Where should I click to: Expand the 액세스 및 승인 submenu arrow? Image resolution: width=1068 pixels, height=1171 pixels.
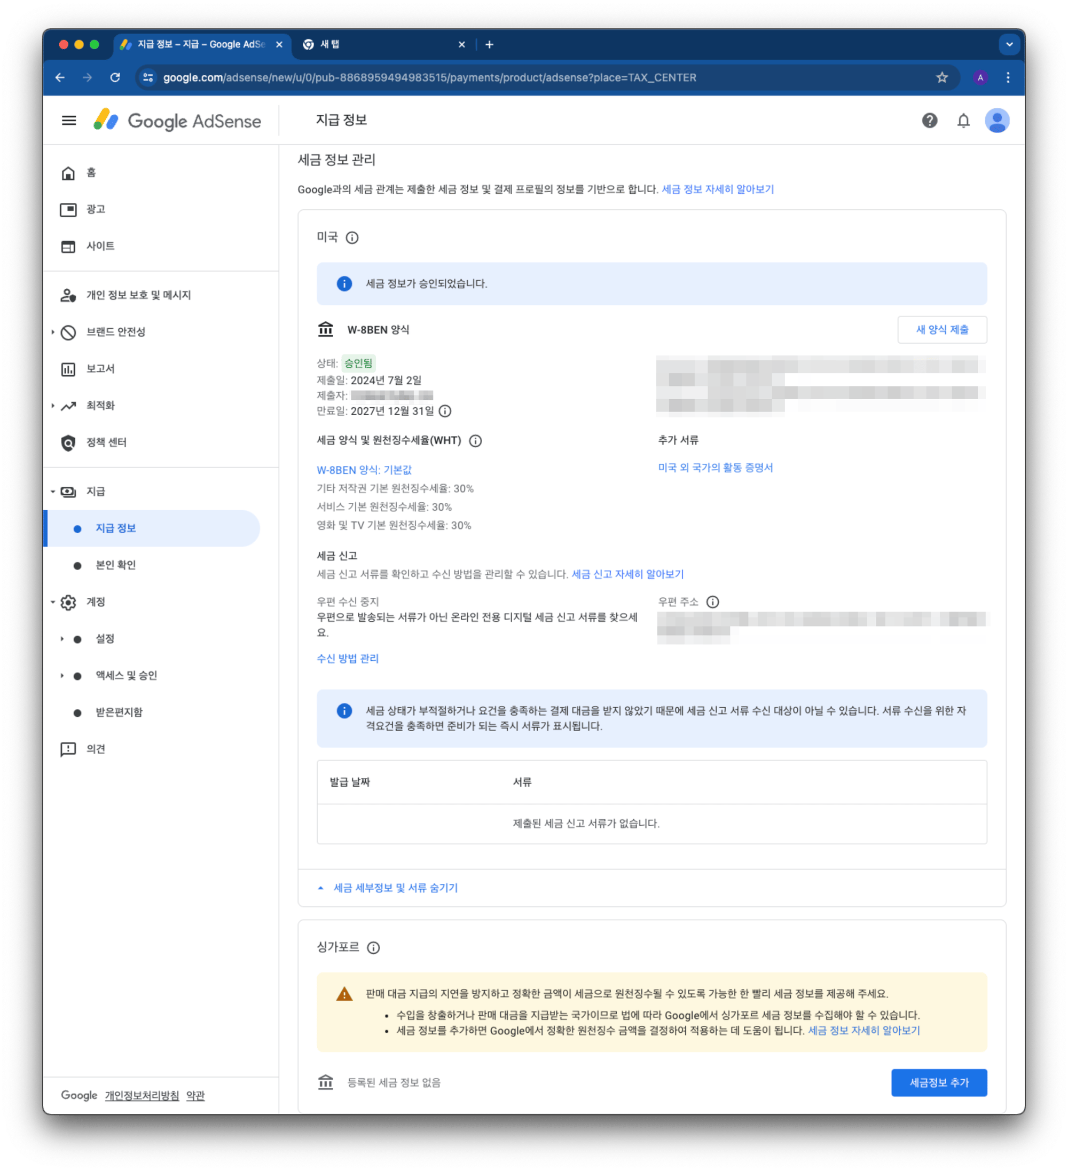[x=62, y=675]
